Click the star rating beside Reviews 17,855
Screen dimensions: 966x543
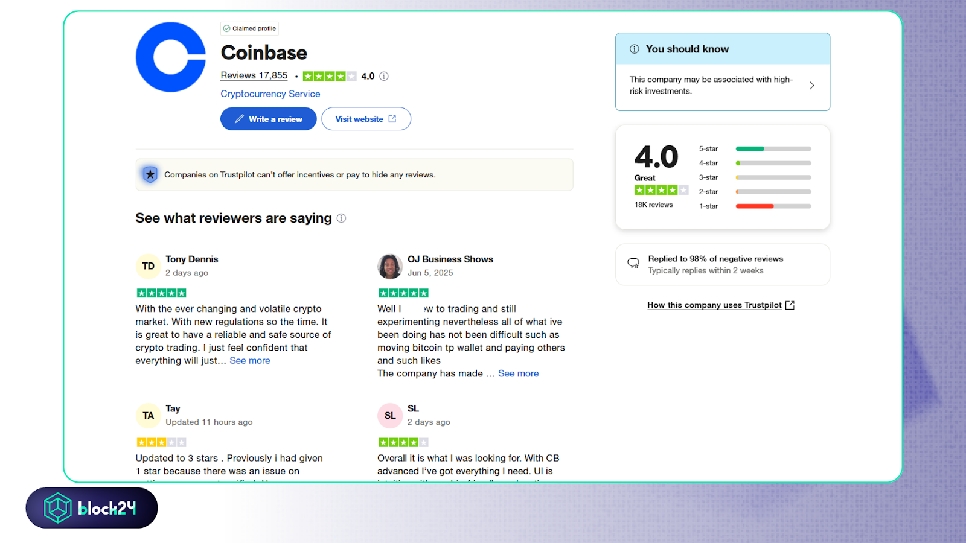coord(330,76)
